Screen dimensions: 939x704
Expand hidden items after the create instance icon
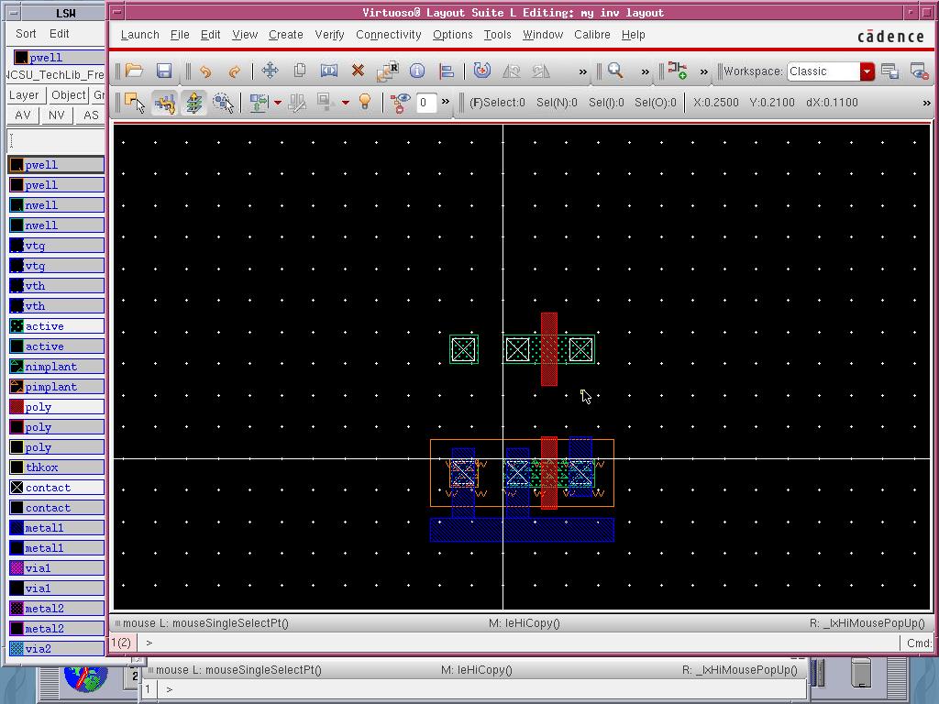click(x=703, y=71)
